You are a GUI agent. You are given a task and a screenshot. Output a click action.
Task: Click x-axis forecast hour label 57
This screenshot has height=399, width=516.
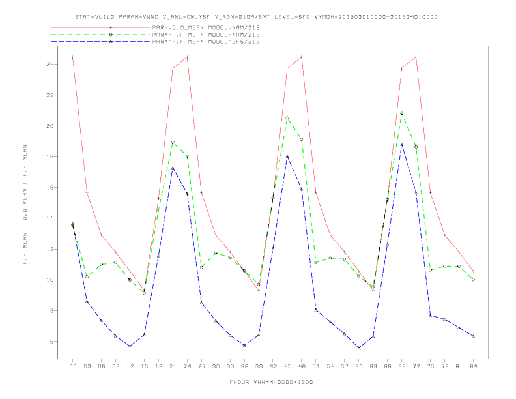345,366
